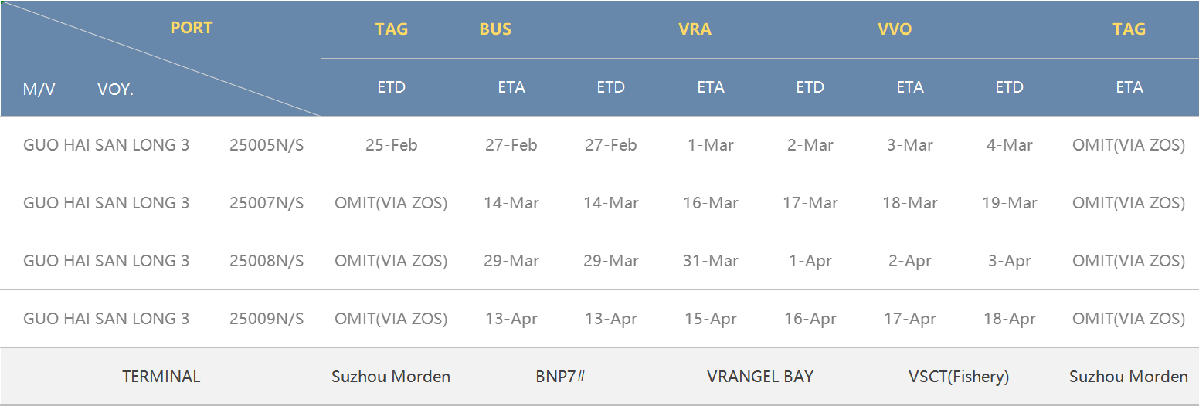Click voyage 25008N/S cell
The width and height of the screenshot is (1199, 406).
(267, 261)
